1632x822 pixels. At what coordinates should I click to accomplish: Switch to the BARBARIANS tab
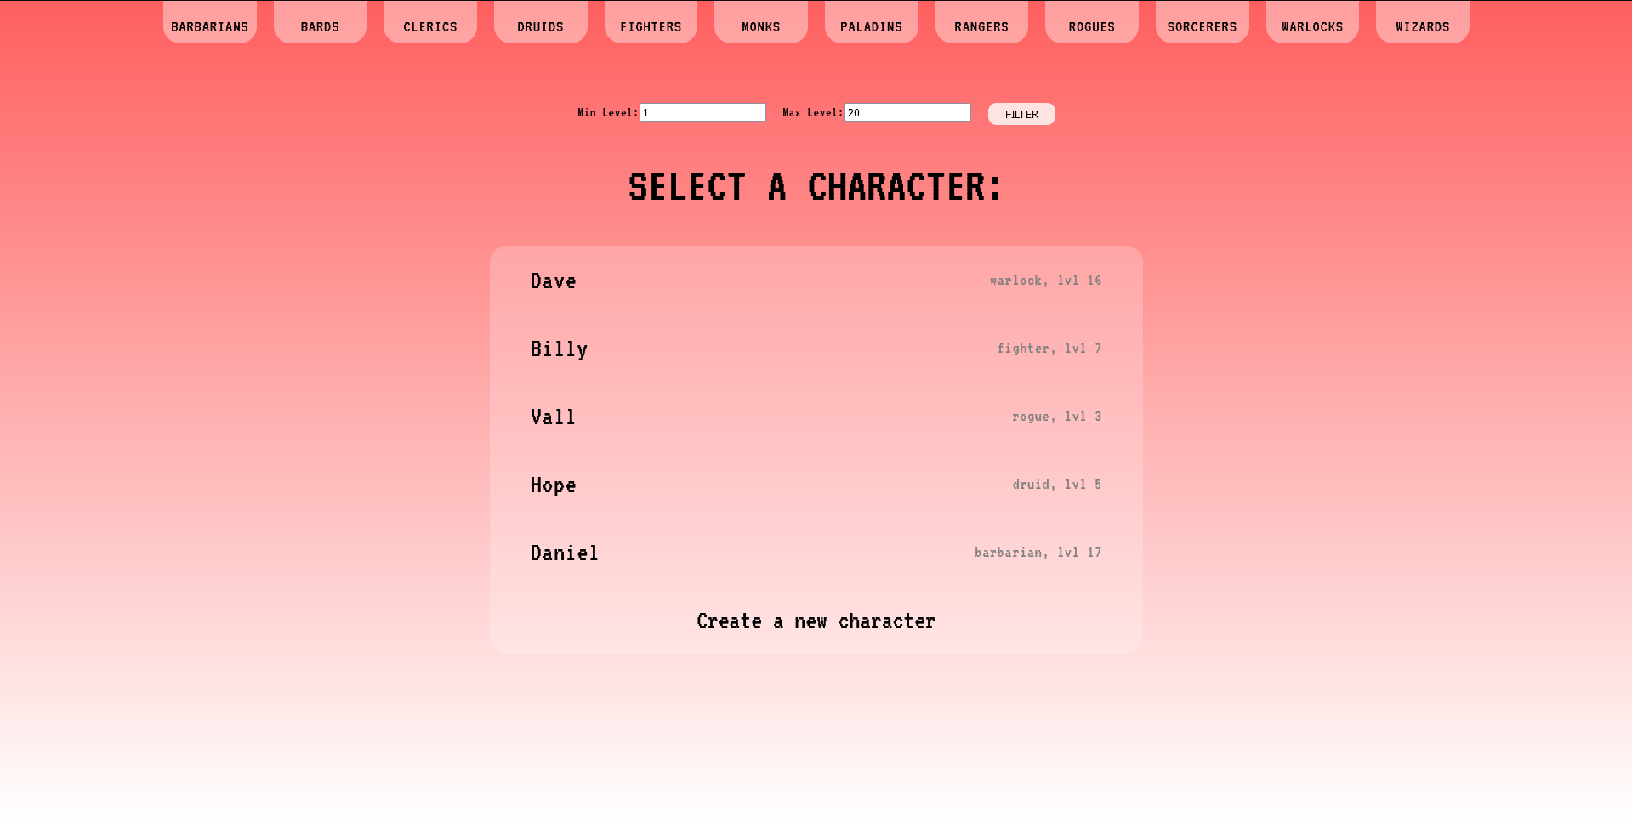(209, 26)
